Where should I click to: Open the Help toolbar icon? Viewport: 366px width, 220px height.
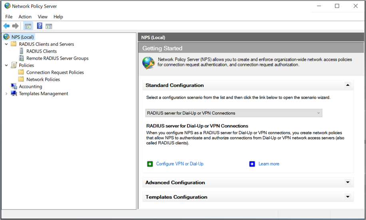[x=40, y=26]
